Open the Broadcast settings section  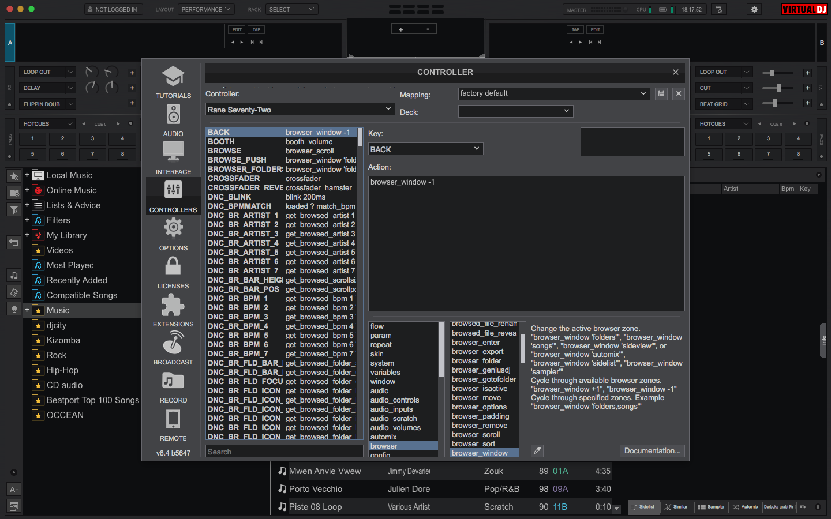pos(173,349)
